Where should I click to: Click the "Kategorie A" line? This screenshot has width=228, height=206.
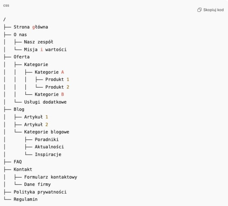(x=49, y=72)
